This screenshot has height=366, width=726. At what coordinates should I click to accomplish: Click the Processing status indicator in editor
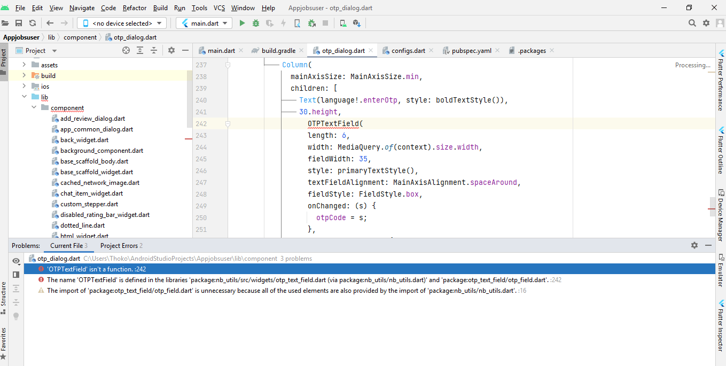coord(693,65)
